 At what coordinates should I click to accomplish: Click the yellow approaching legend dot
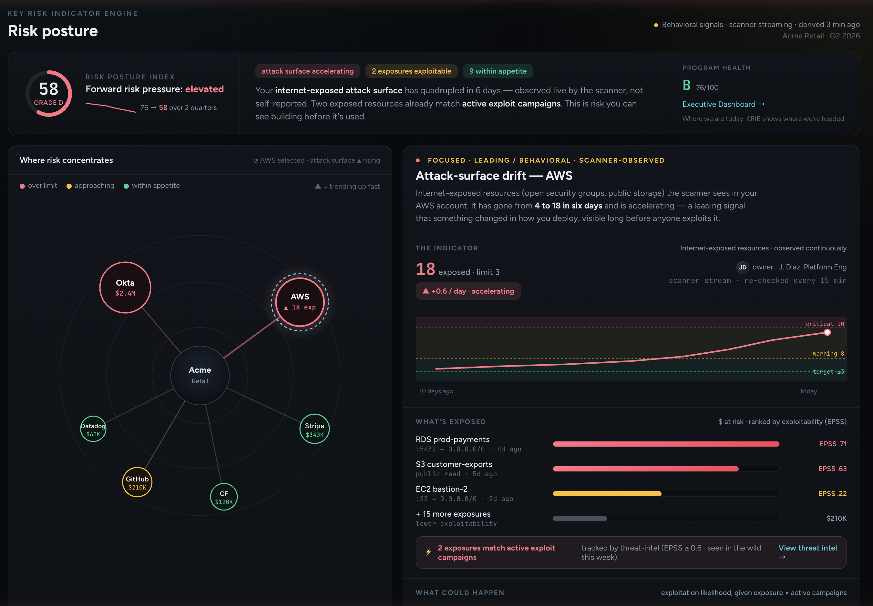point(69,186)
